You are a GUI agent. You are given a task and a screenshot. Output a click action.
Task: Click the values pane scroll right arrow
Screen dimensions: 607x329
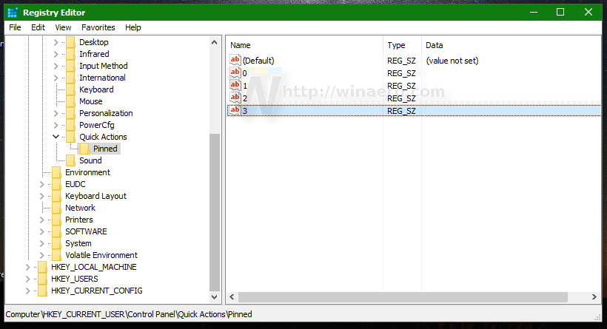click(x=594, y=297)
